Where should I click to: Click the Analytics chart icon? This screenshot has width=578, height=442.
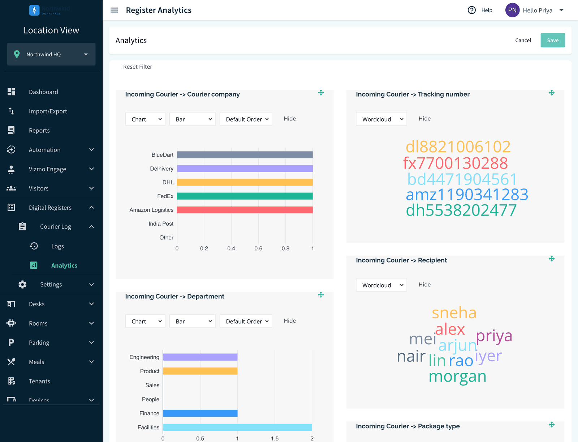34,265
